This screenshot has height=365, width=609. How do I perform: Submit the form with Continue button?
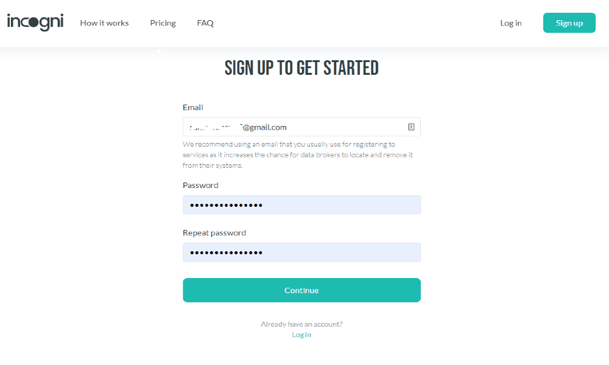click(x=301, y=290)
